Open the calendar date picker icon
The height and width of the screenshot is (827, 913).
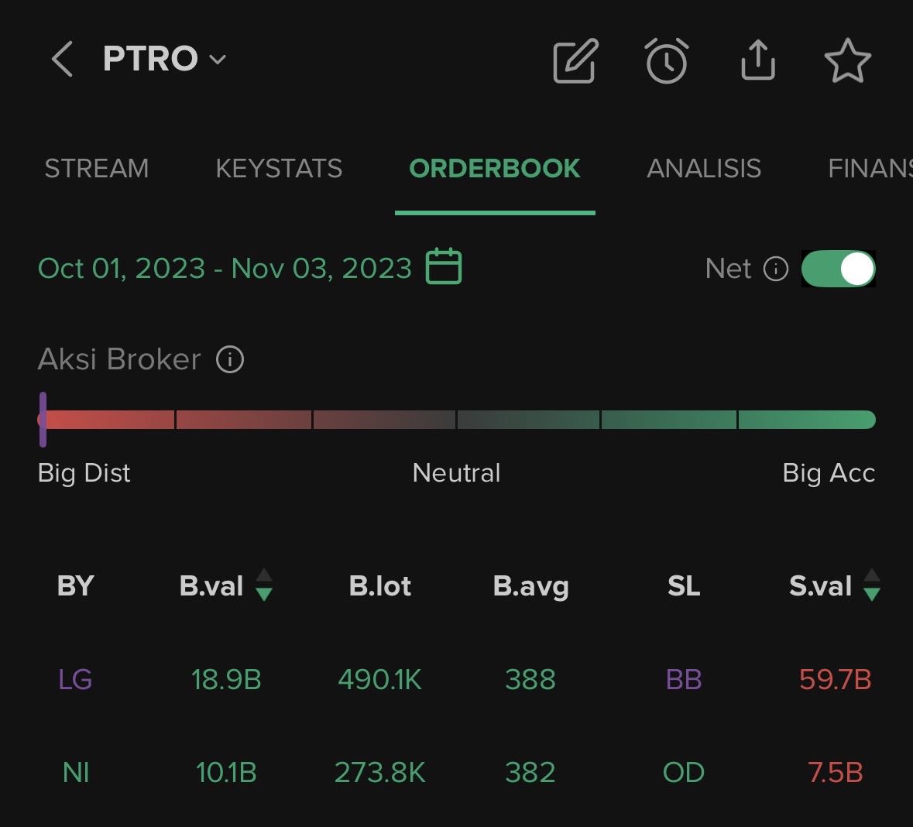444,267
